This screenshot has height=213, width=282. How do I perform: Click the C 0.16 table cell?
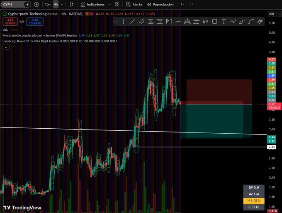pos(254,207)
